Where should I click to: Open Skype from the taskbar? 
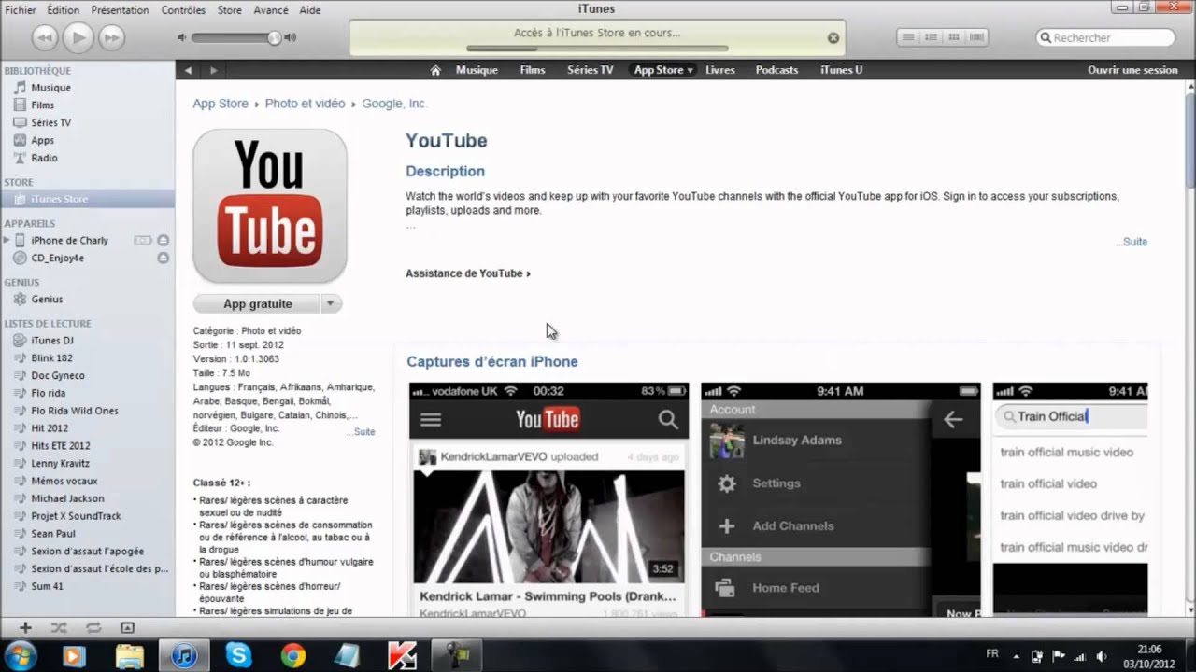pos(238,655)
